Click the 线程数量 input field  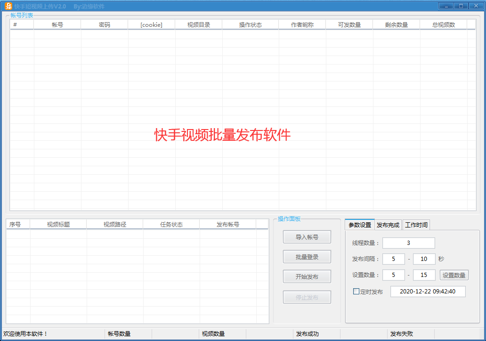click(408, 243)
